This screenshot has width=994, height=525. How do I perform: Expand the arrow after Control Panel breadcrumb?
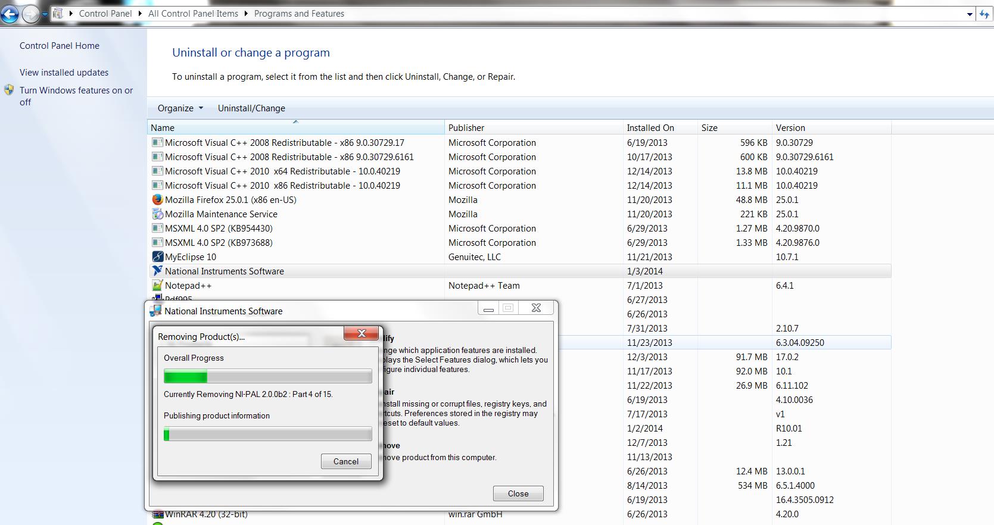pyautogui.click(x=140, y=14)
